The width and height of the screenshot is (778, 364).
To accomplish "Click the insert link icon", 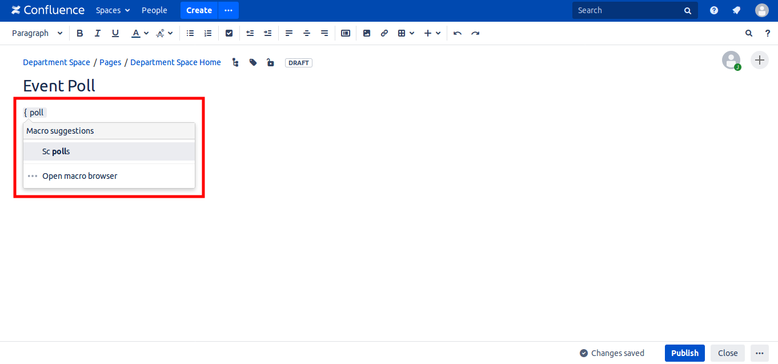I will tap(384, 33).
